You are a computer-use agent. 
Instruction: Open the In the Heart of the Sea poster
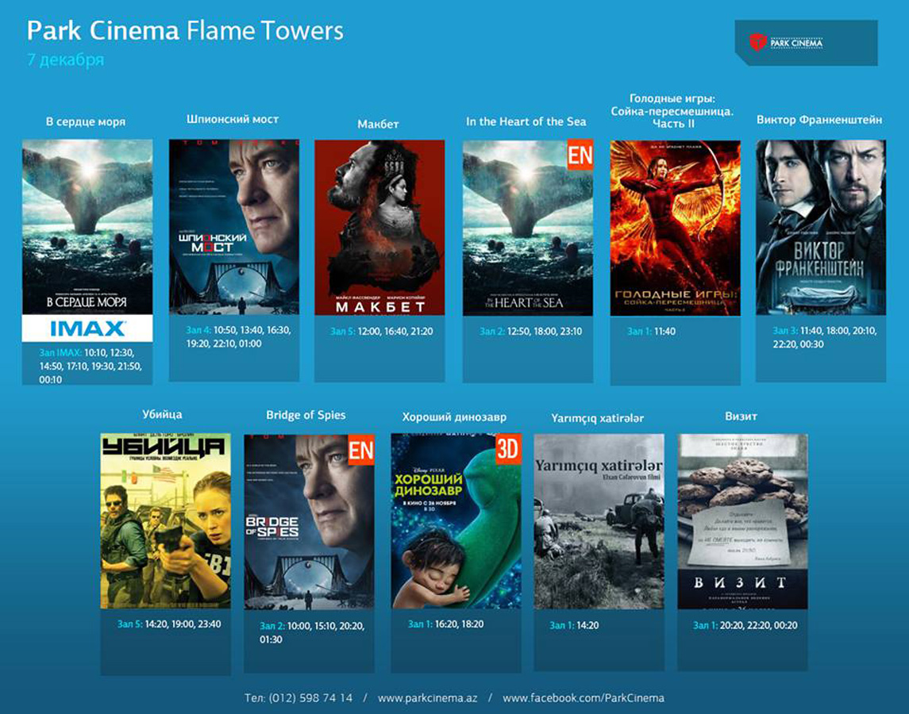(x=528, y=227)
